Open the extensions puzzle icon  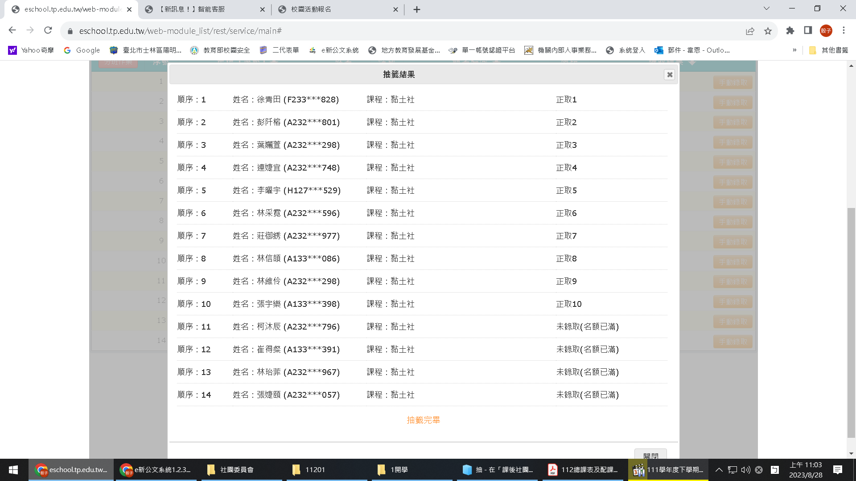click(790, 31)
